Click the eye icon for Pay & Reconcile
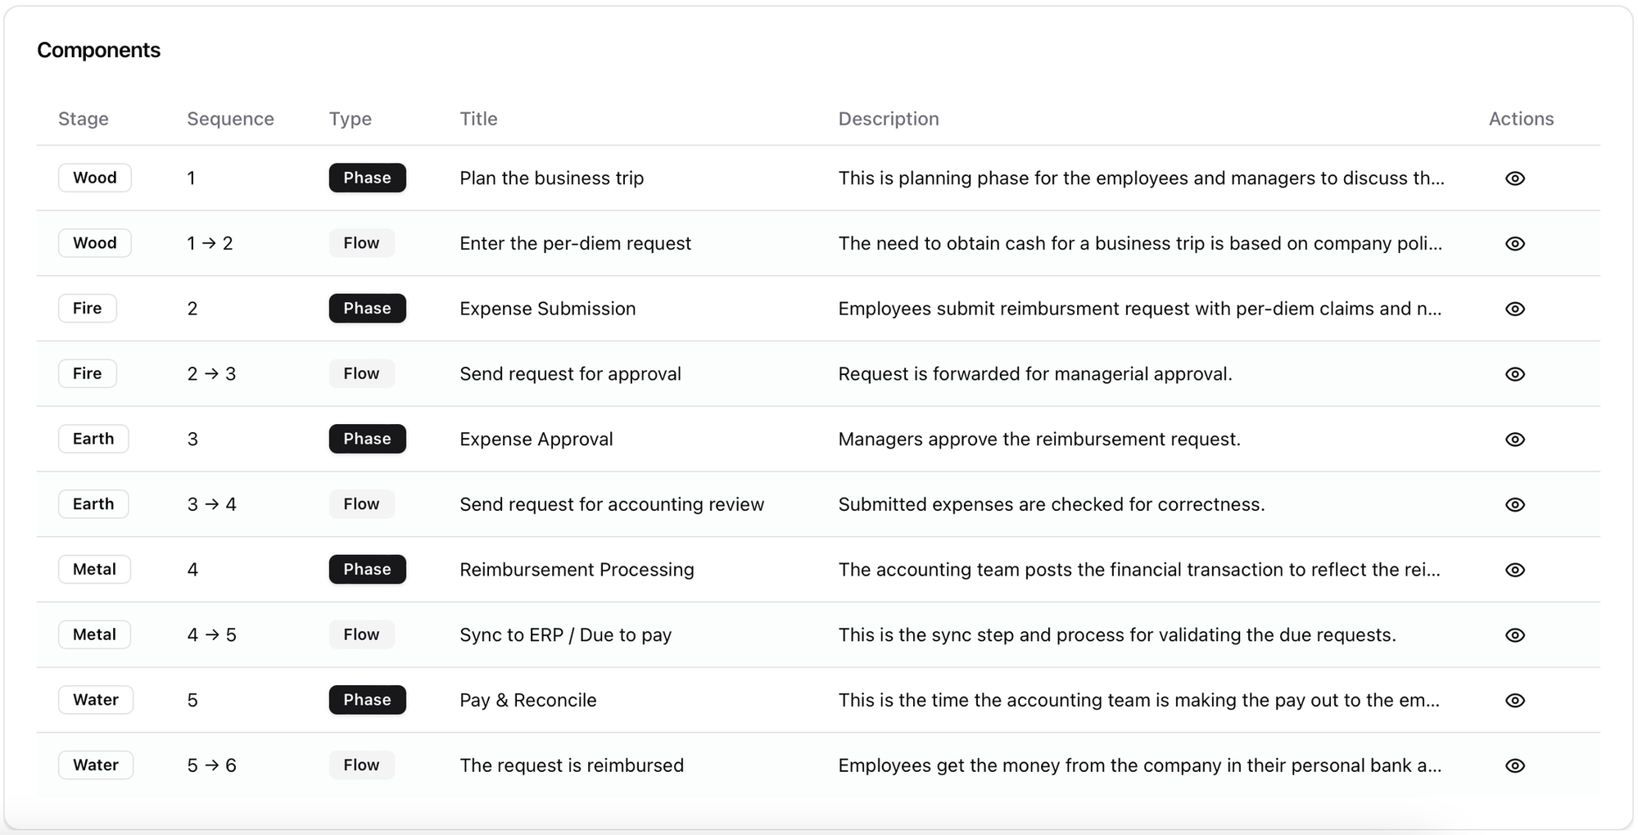The image size is (1638, 835). [1514, 701]
